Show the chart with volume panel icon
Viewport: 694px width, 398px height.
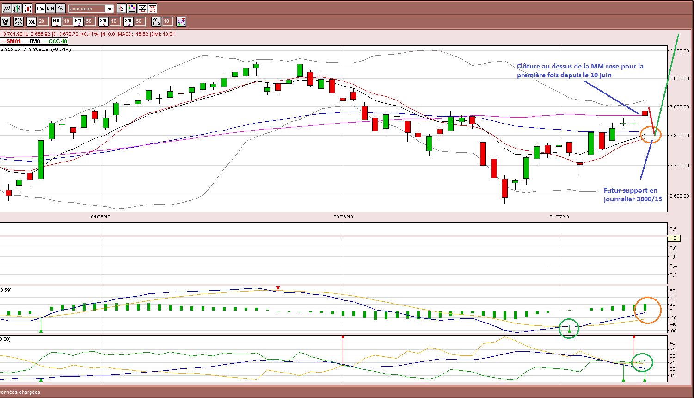(x=142, y=8)
